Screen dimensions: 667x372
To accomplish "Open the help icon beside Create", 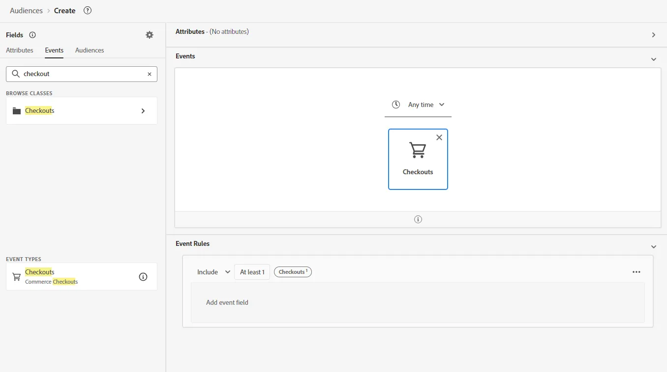I will point(88,10).
